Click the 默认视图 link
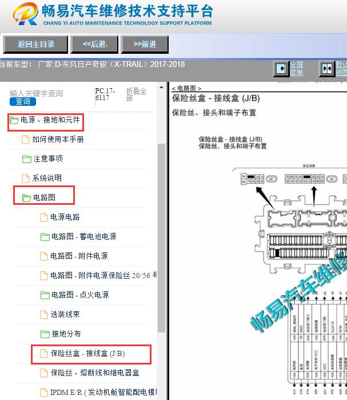Viewport: 347px width, 400px height. 341,68
